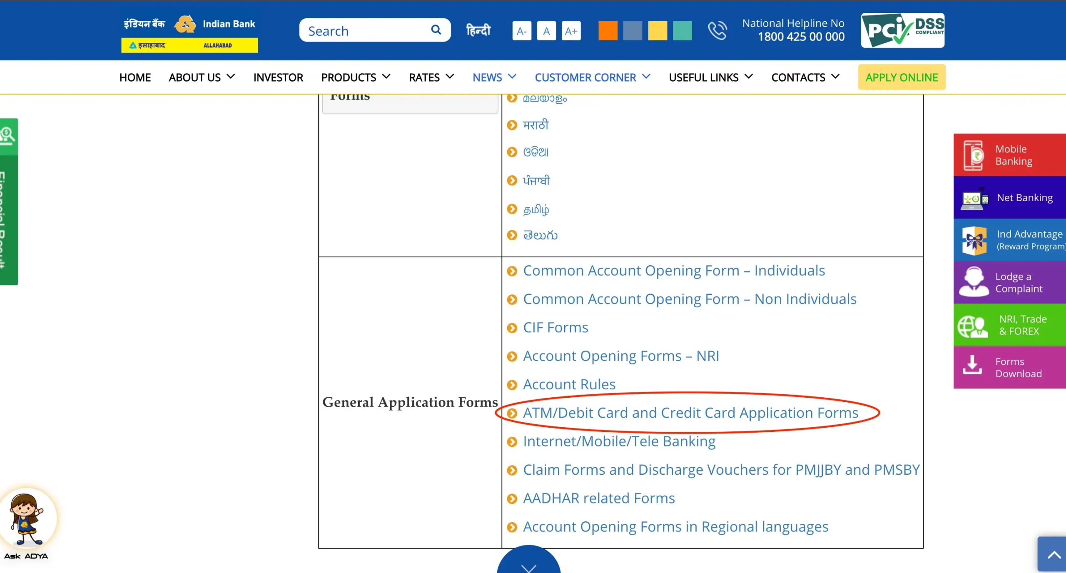Click the scroll-to-top chevron at bottom right
1066x573 pixels.
1054,554
